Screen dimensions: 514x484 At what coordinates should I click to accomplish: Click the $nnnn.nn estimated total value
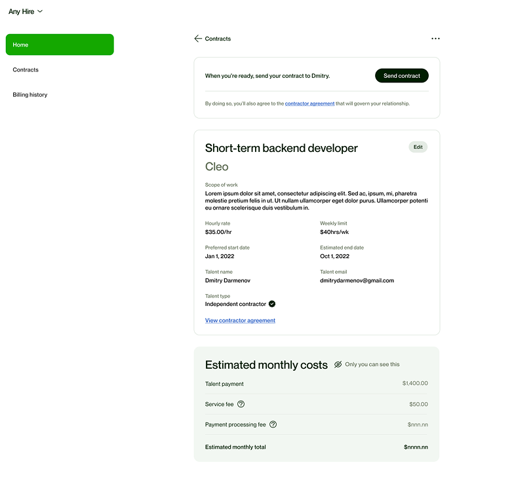click(x=416, y=447)
